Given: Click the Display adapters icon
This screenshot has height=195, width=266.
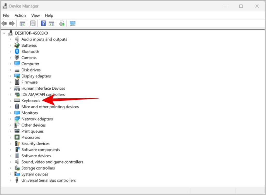Looking at the screenshot, I should pos(17,76).
